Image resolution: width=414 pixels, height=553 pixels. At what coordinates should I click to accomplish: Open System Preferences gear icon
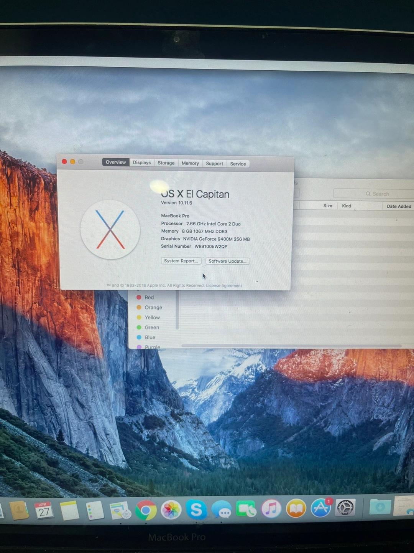tap(345, 508)
